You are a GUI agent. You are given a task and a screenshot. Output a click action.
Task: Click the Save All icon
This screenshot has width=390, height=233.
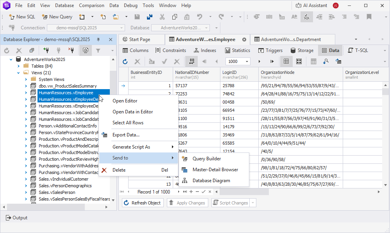(x=150, y=17)
